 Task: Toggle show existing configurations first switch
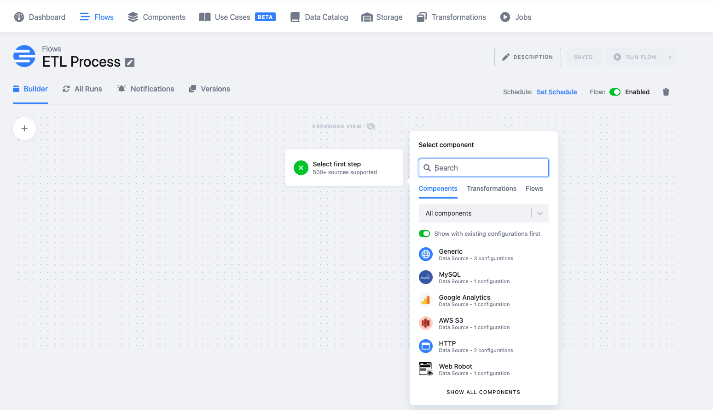[424, 233]
